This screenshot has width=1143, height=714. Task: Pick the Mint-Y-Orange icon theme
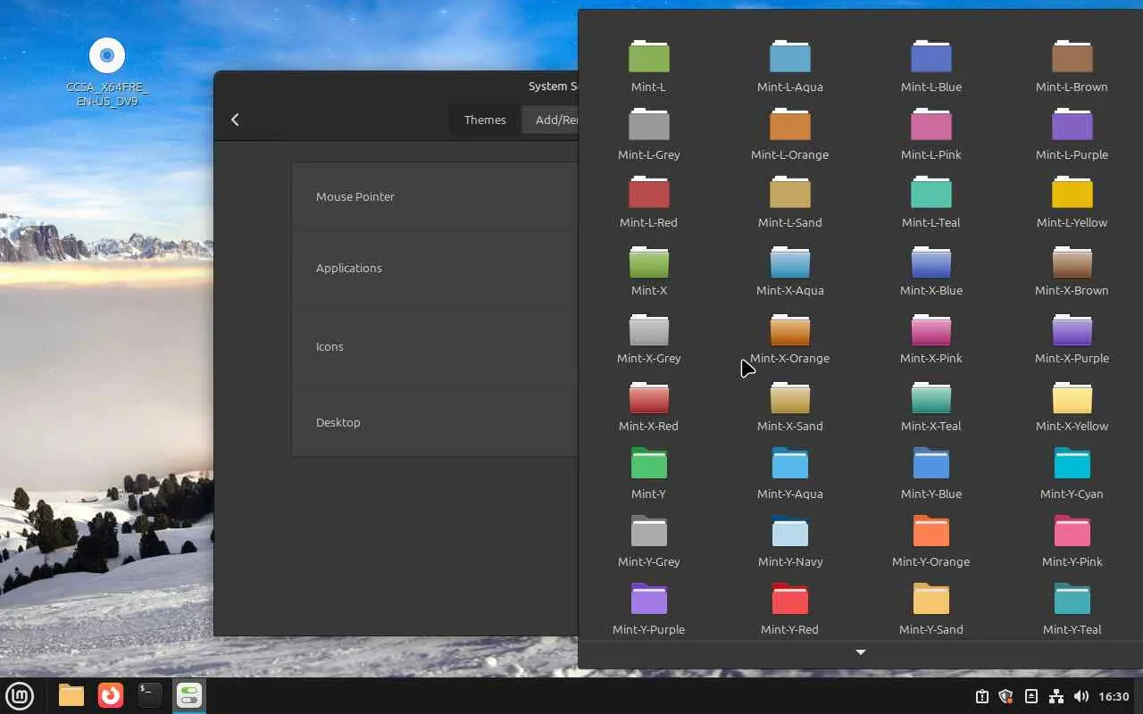coord(930,541)
